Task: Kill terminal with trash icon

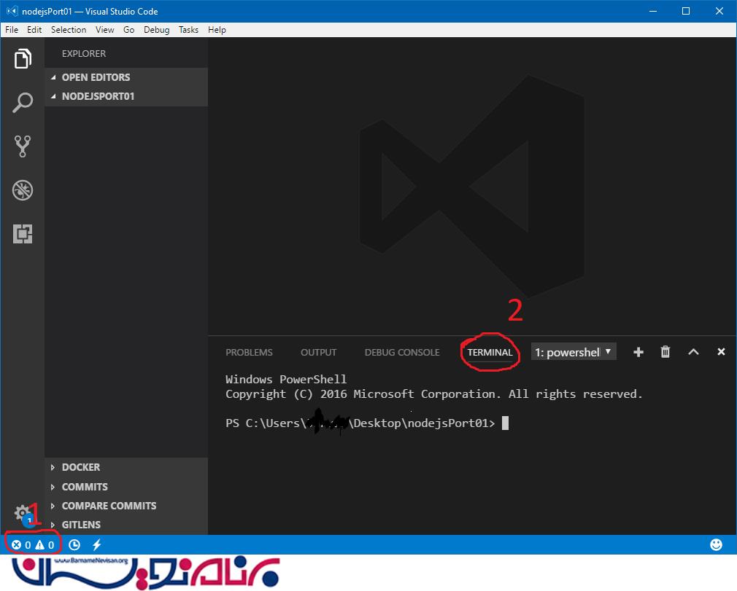Action: point(665,351)
